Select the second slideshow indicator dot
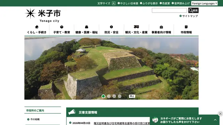The height and width of the screenshot is (125, 223). 109,96
